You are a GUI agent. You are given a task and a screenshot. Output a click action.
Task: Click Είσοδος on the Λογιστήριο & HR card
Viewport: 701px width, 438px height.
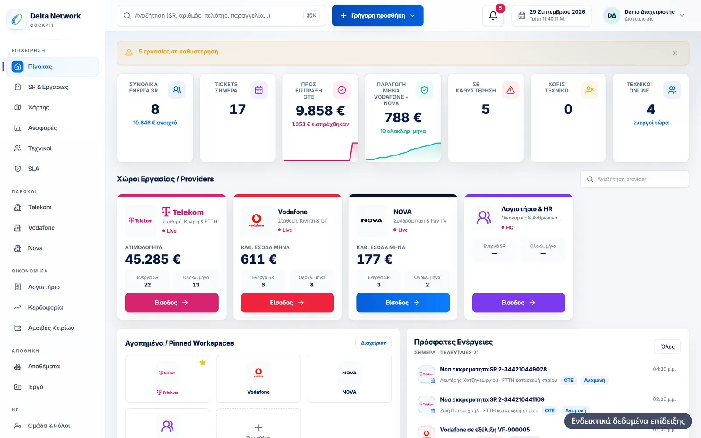519,303
